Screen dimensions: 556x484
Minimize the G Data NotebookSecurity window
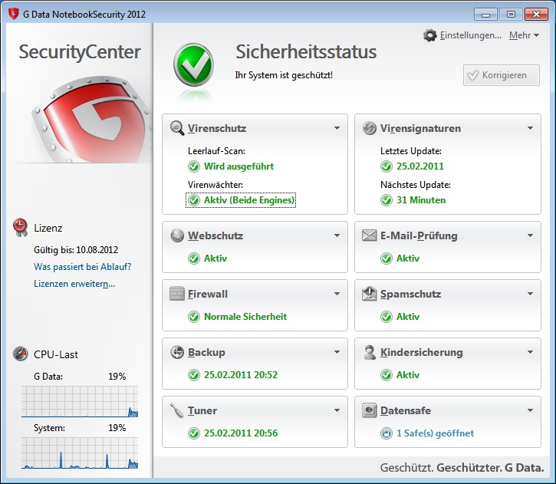tap(485, 14)
